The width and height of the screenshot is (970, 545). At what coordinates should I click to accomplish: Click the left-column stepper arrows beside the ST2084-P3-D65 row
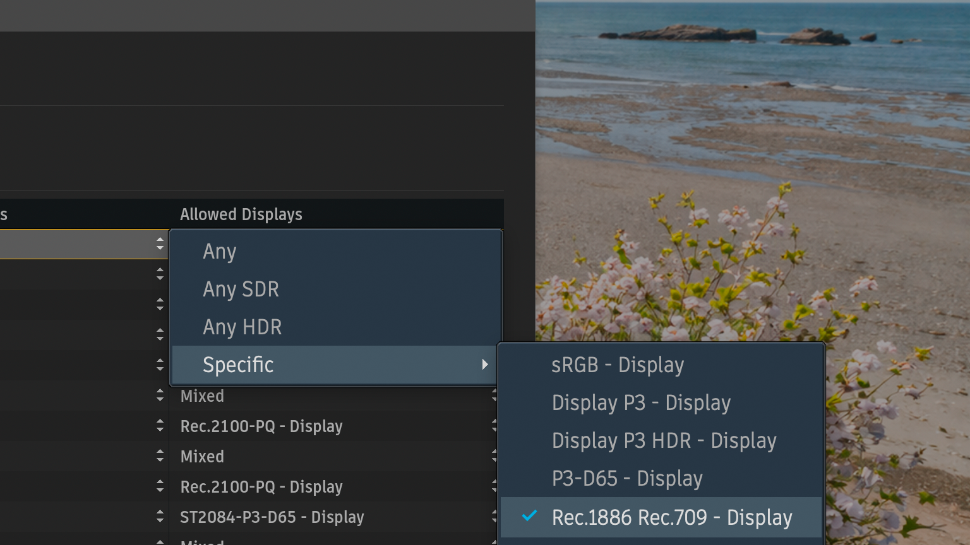tap(160, 517)
